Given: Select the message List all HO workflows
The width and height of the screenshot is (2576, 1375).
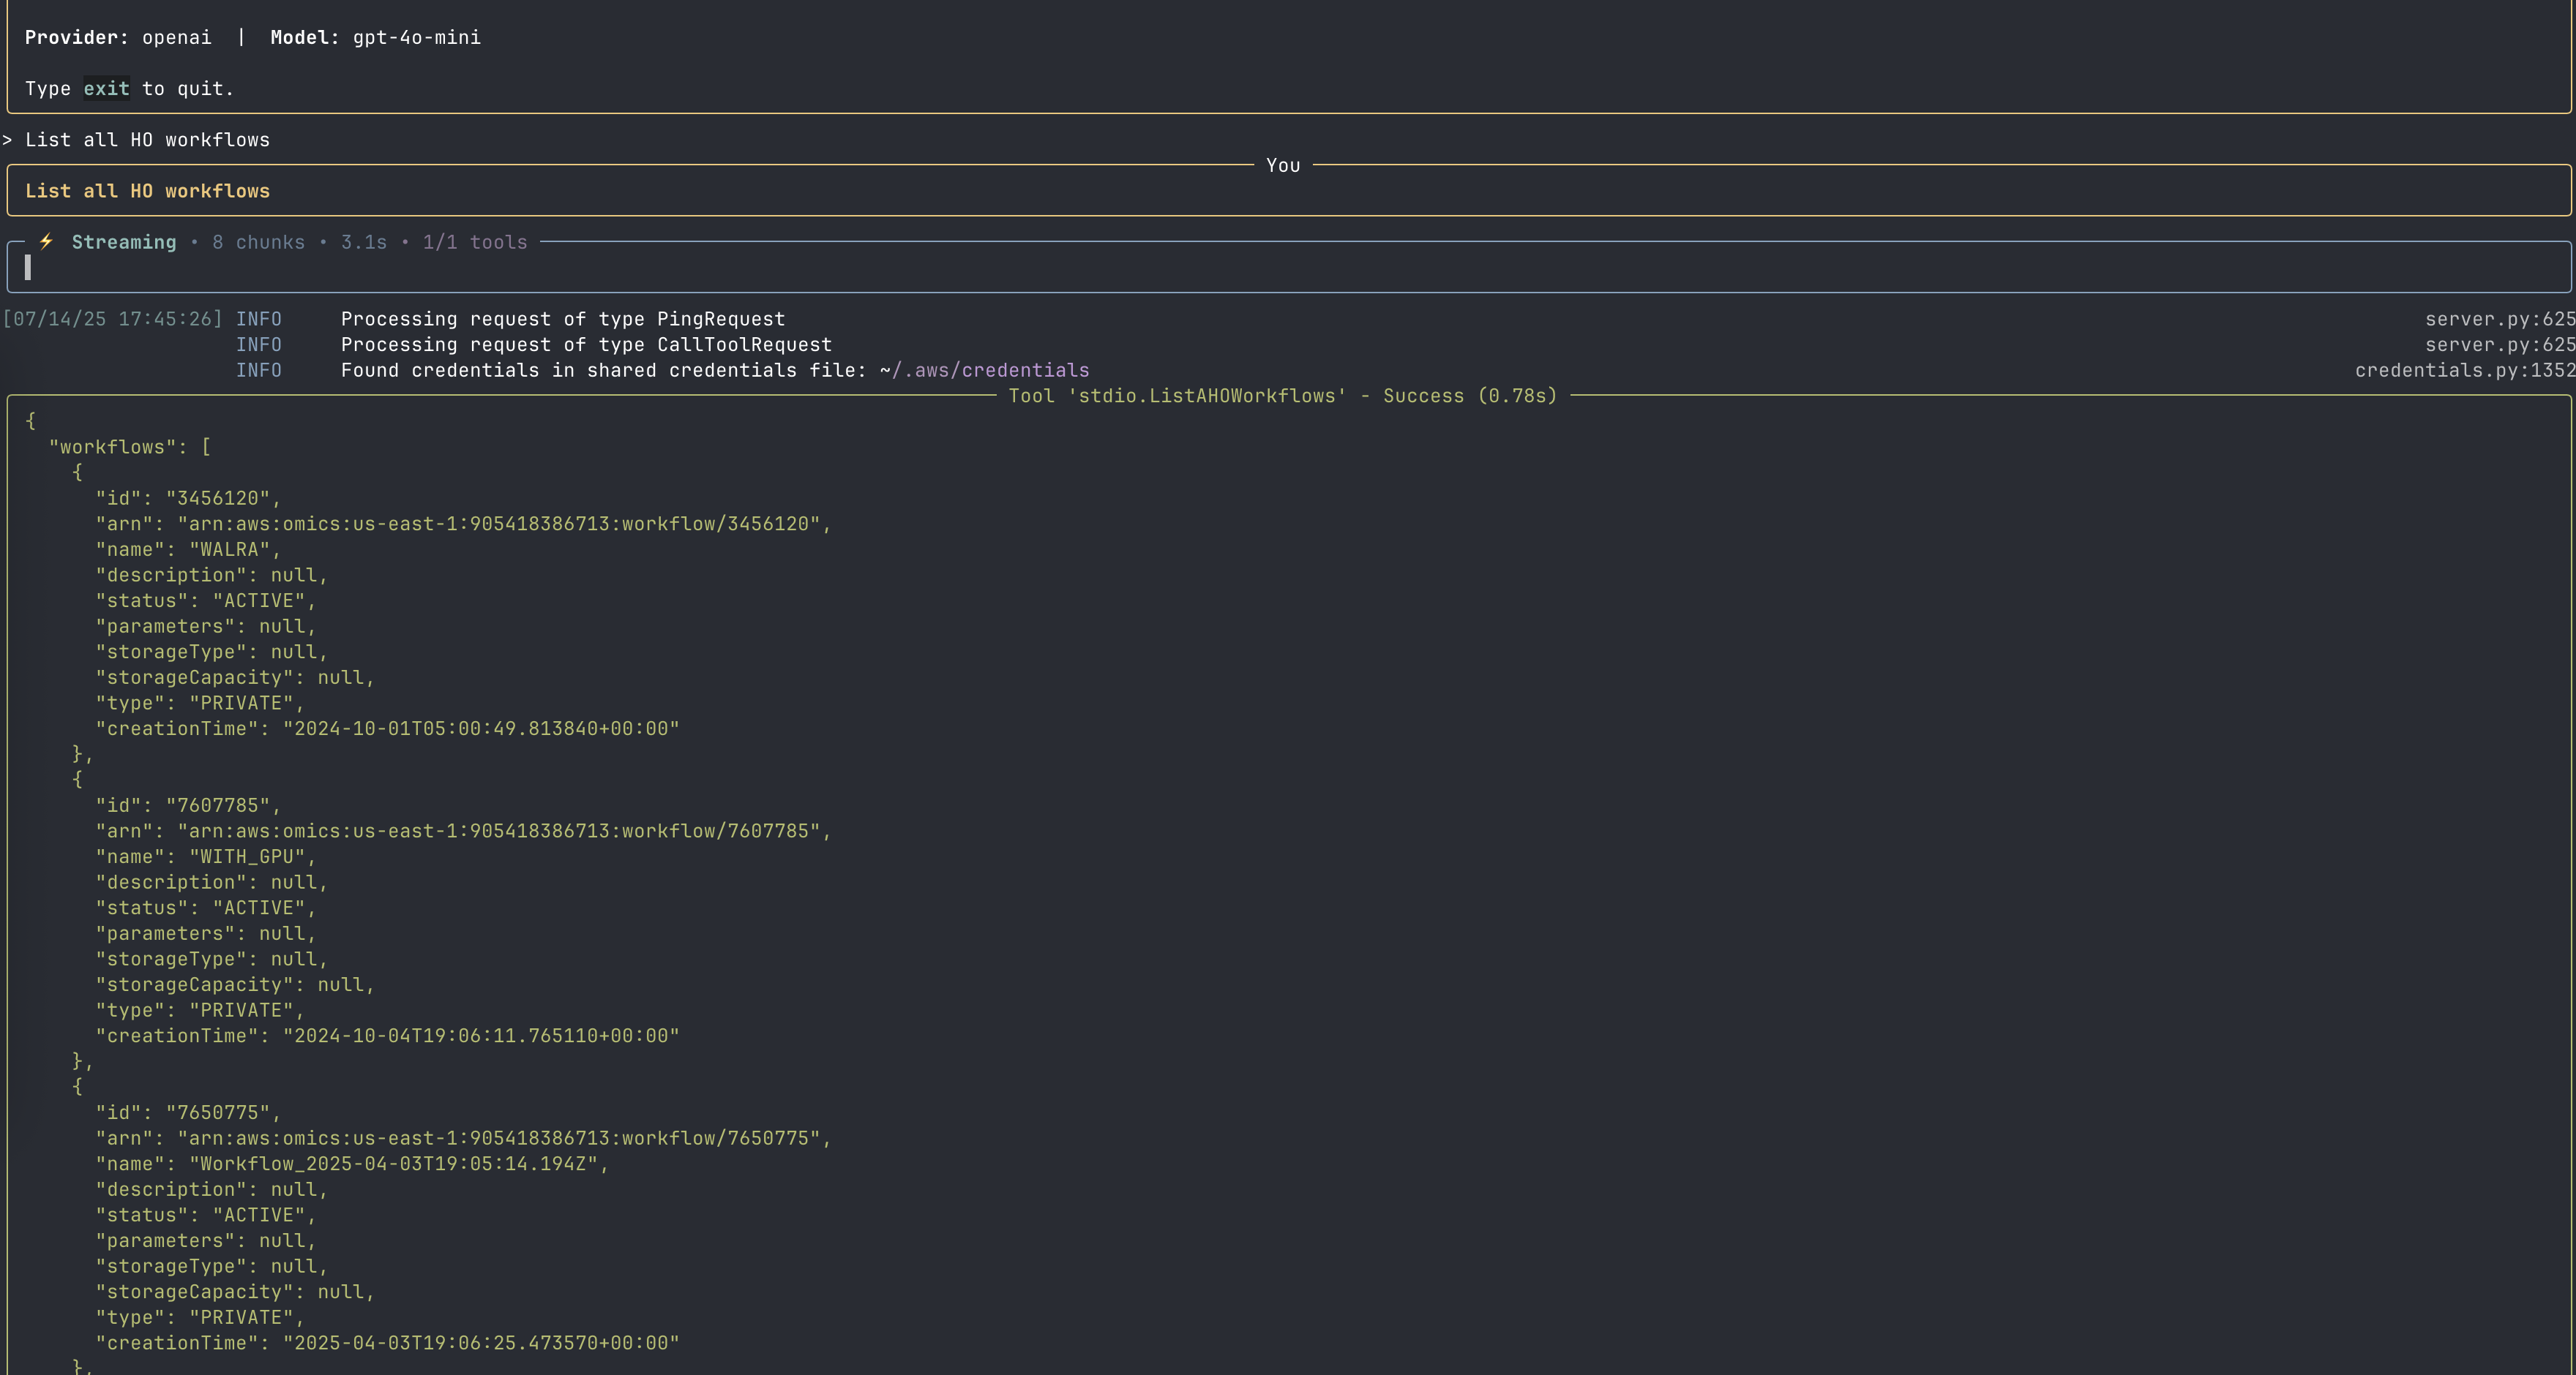Looking at the screenshot, I should coord(148,191).
